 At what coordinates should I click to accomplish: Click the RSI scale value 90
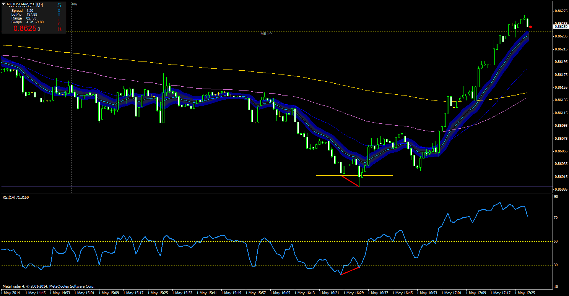tap(556, 196)
